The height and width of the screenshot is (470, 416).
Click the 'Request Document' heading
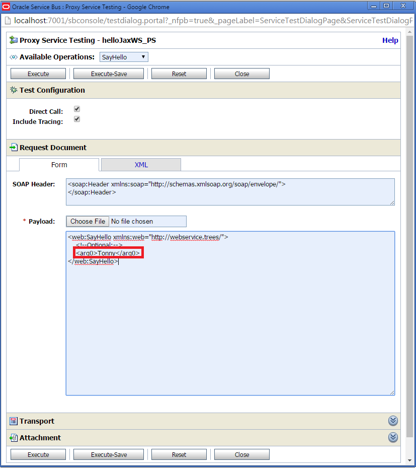[x=53, y=148]
